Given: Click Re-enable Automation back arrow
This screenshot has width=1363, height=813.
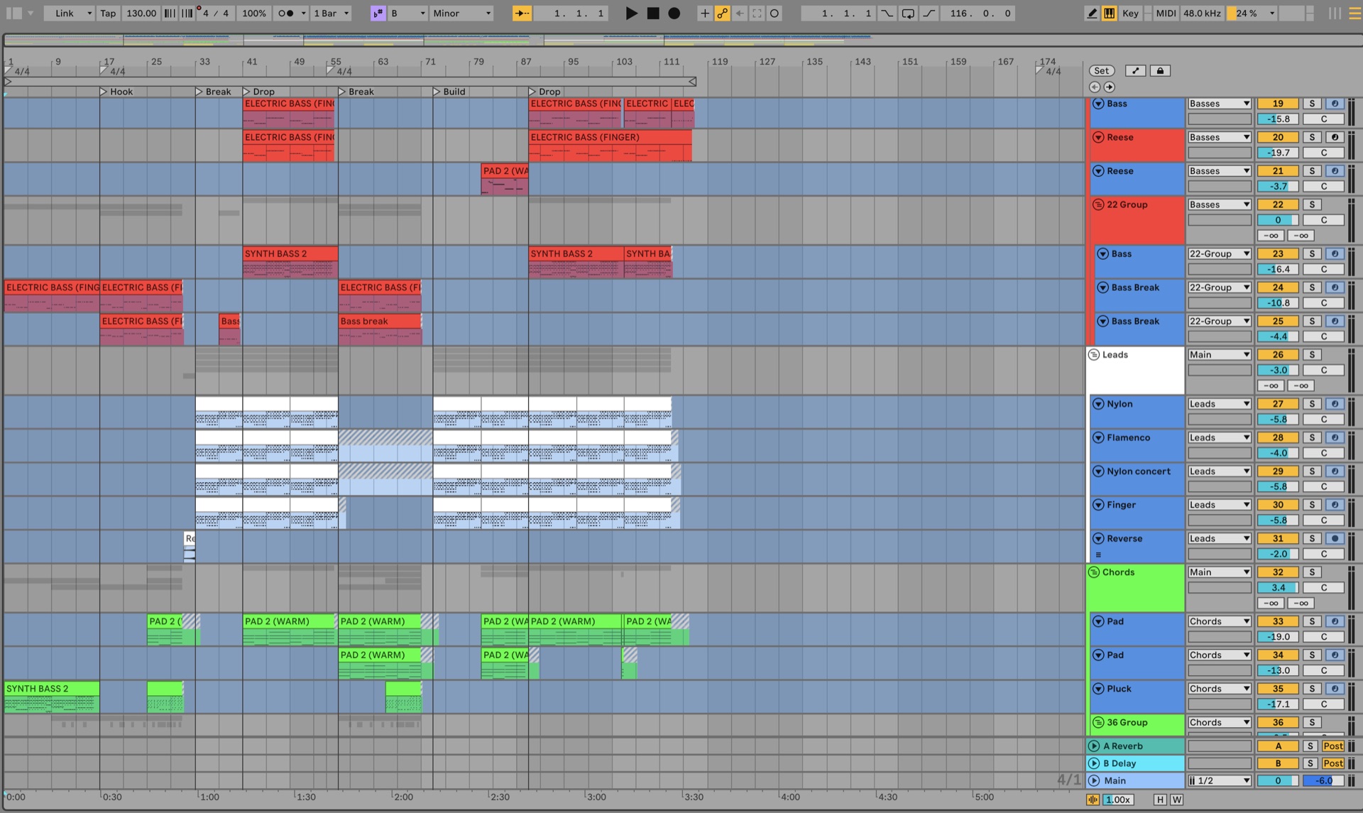Looking at the screenshot, I should pyautogui.click(x=740, y=13).
